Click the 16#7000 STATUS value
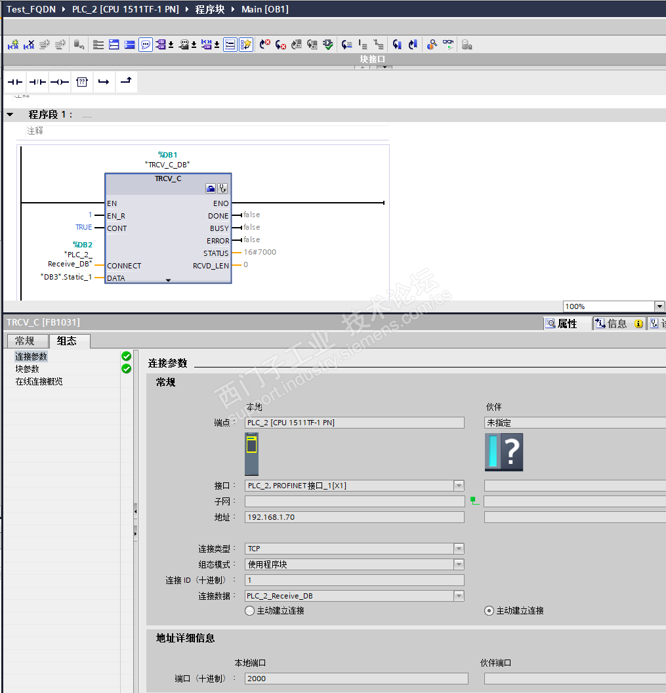The image size is (666, 693). point(260,252)
